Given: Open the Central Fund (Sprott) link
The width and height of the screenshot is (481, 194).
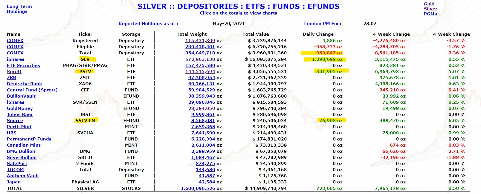Looking at the screenshot, I should coord(32,90).
